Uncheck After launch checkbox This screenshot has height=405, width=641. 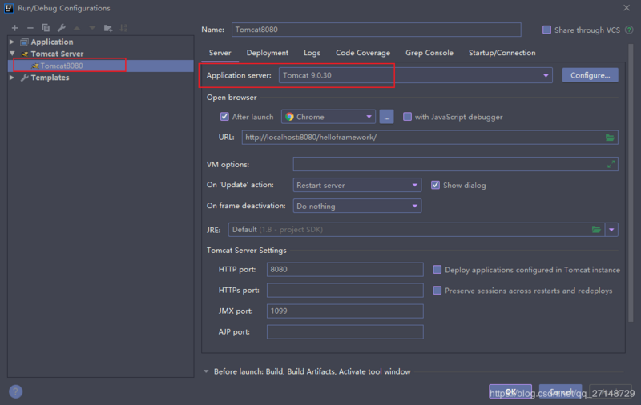tap(224, 117)
